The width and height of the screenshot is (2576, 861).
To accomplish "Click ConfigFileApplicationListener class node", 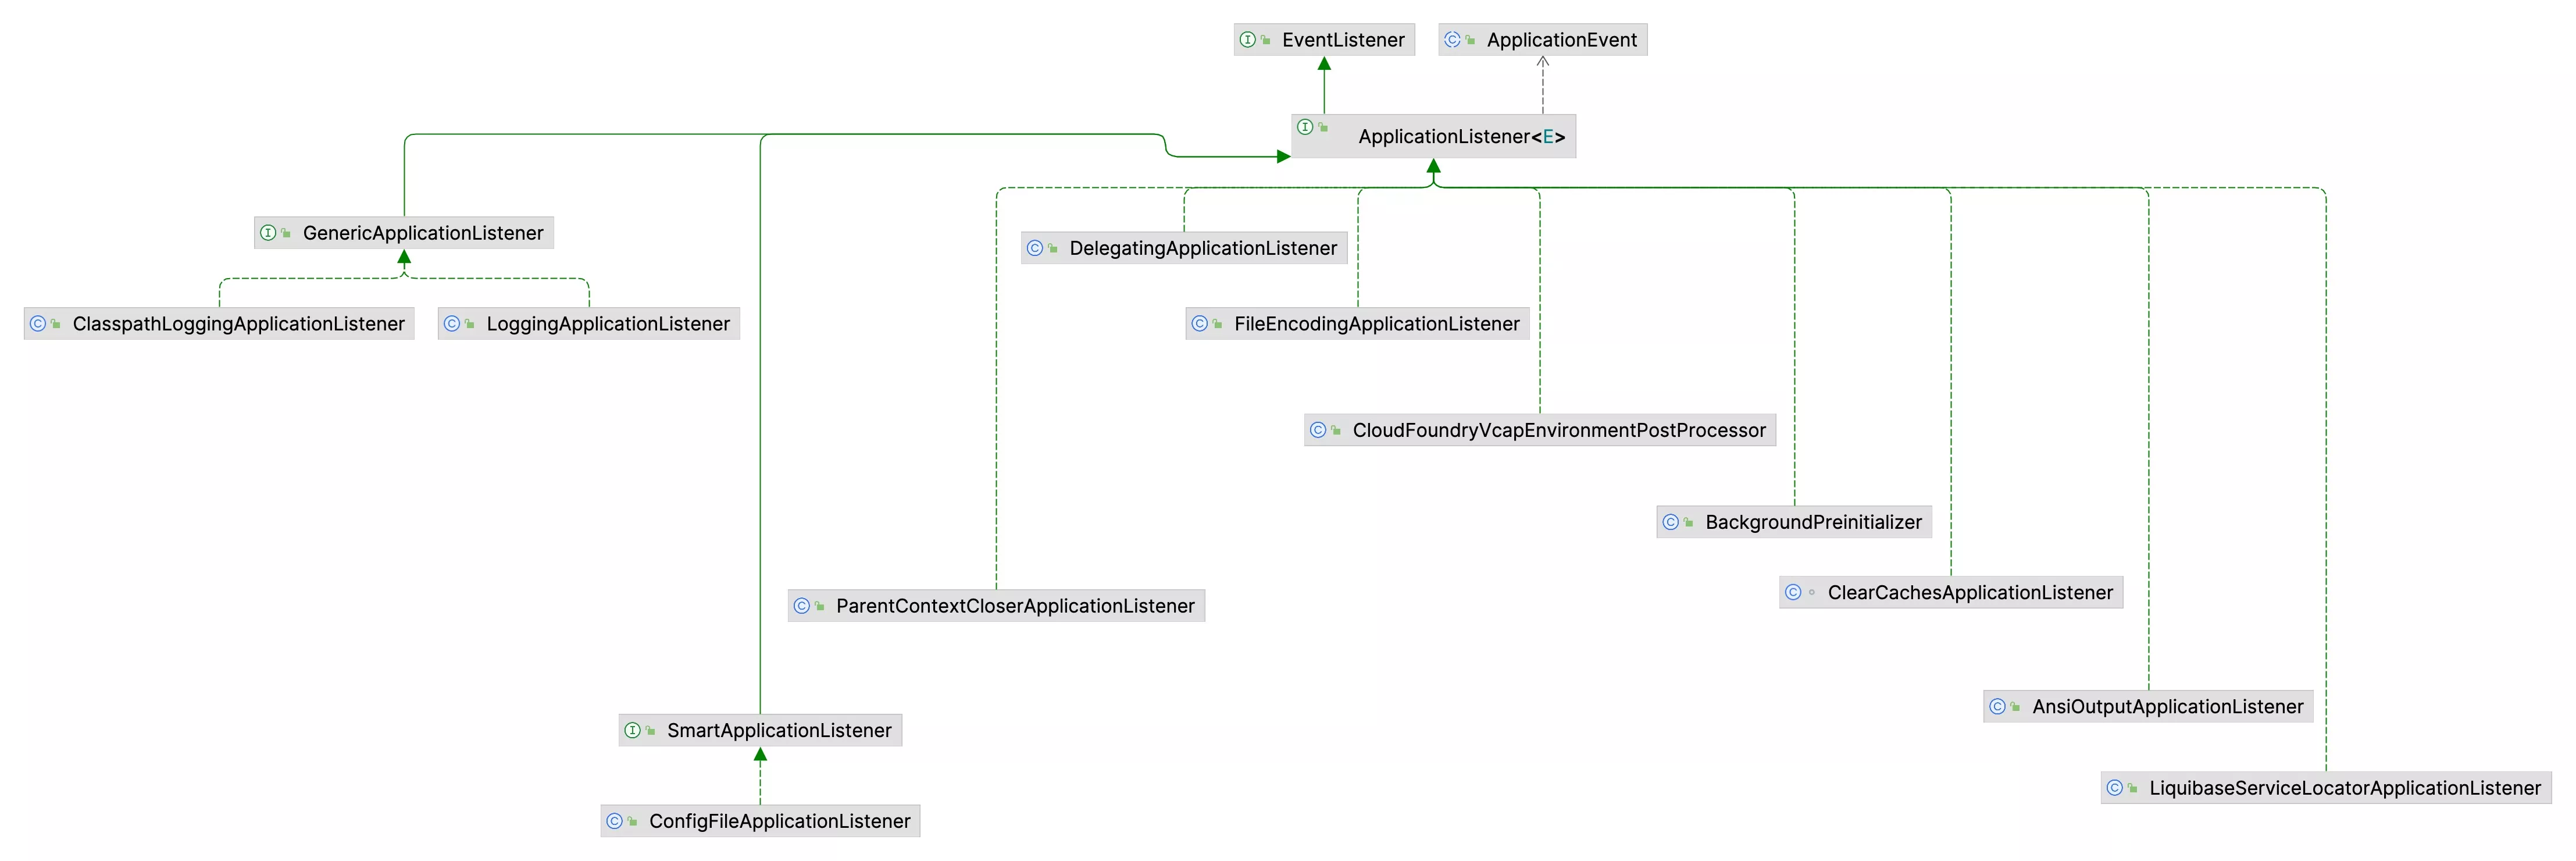I will pos(760,821).
